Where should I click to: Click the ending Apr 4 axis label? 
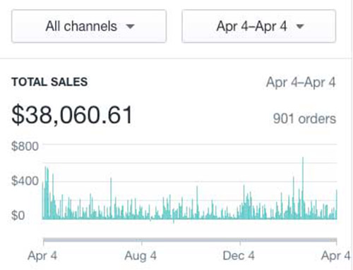click(x=336, y=256)
